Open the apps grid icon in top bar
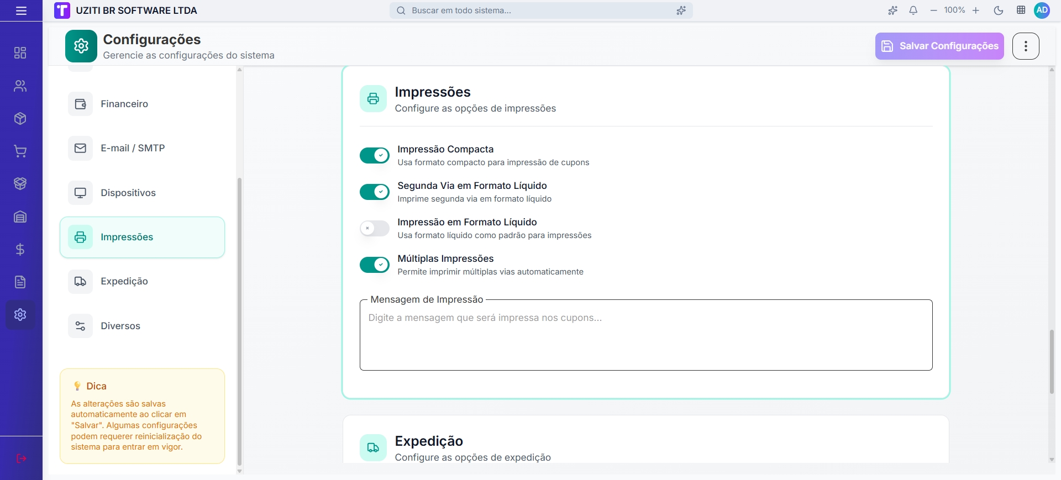The image size is (1061, 480). pos(1021,10)
